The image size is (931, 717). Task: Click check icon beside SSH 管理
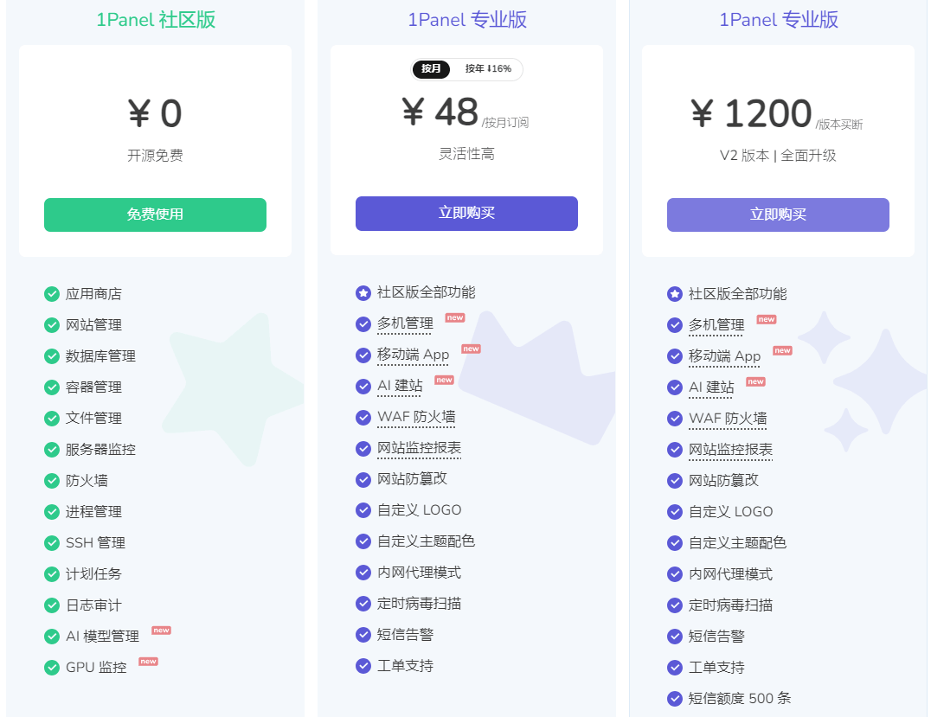point(52,542)
